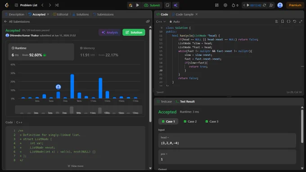Viewport: 306px width, 172px height.
Task: Open the settings gear icon
Action: tap(225, 5)
